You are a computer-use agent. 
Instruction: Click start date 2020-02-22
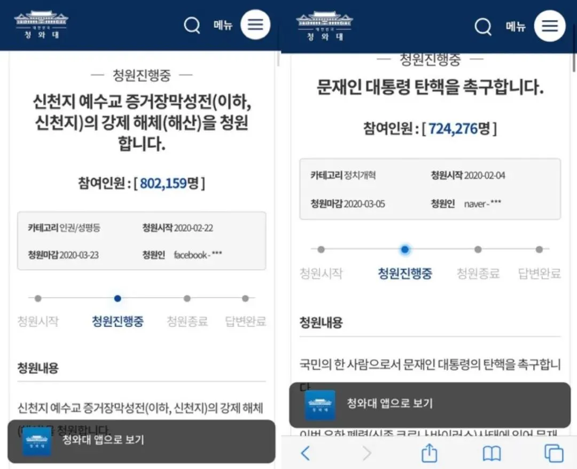point(193,228)
